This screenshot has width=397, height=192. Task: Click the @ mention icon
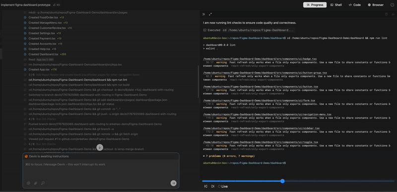point(29,183)
